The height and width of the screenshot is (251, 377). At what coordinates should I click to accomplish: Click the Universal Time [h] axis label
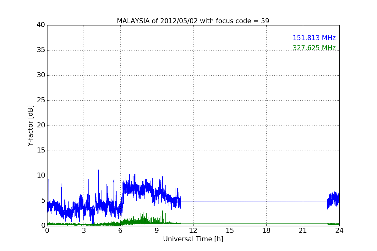[x=193, y=239]
